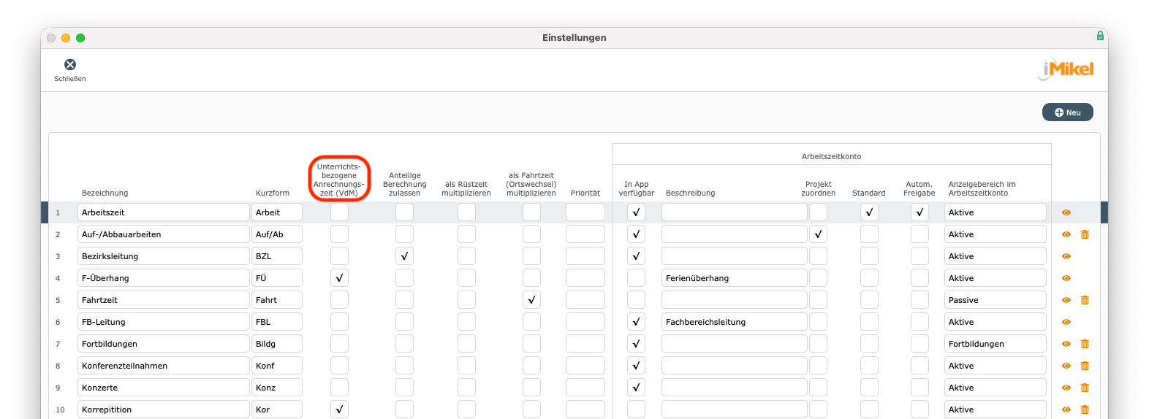Click the green zoom window button

point(80,38)
